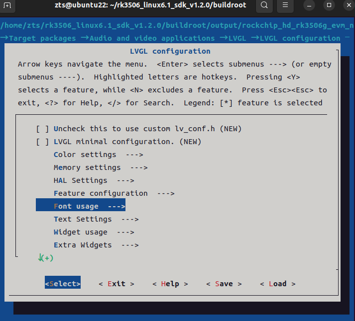
Task: Open the Widget usage submenu
Action: [x=94, y=232]
